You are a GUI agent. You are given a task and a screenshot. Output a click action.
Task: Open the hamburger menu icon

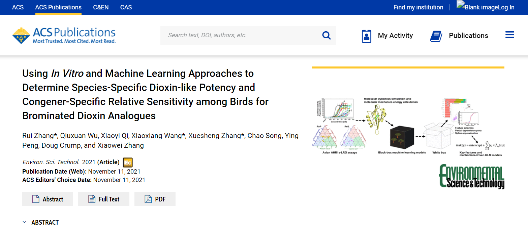[509, 35]
